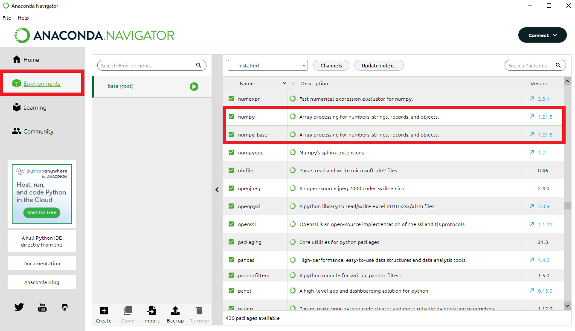Click the scrollbar up arrow
The image size is (575, 331).
[x=567, y=81]
